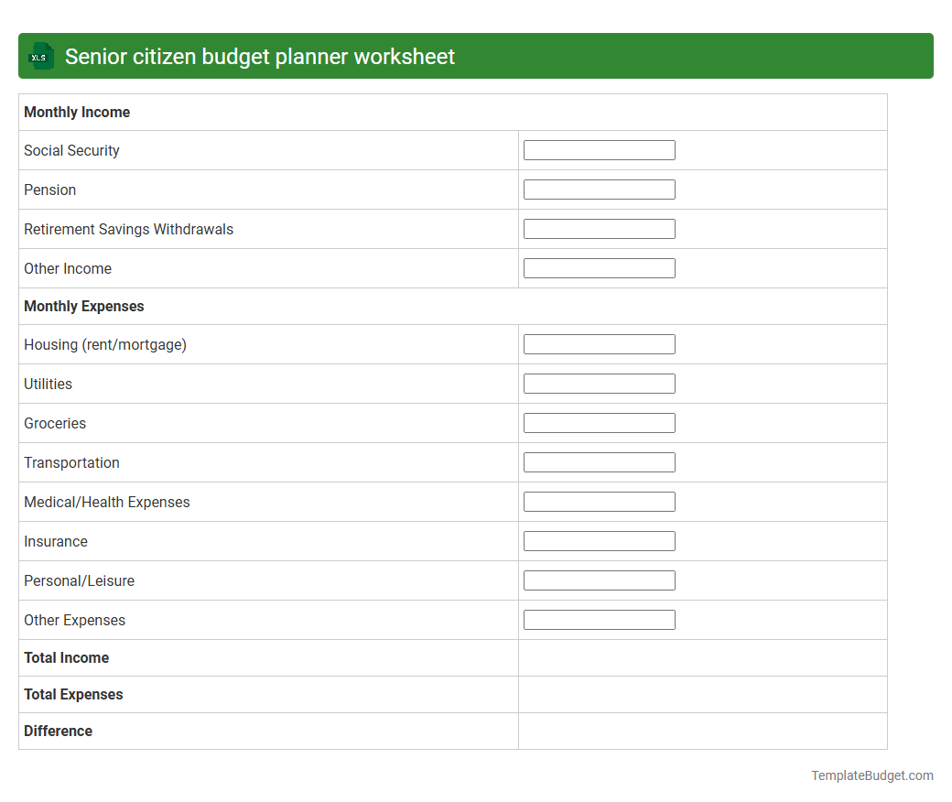Click the Housing (rent/mortgage) input field

(599, 343)
